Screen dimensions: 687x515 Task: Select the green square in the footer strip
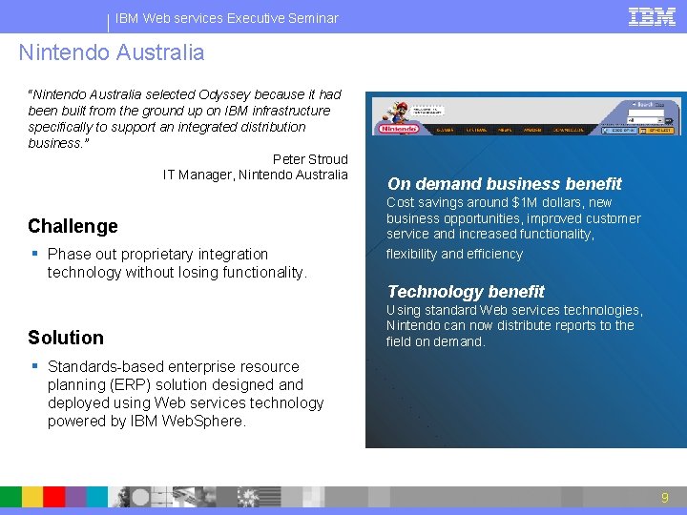pos(10,497)
